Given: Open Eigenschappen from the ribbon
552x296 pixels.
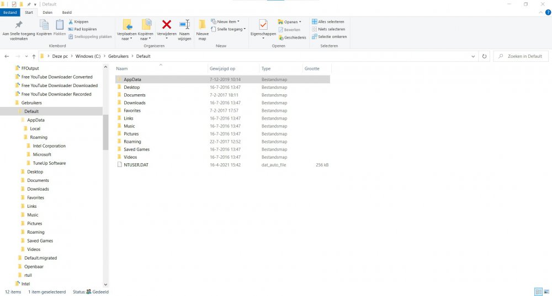Looking at the screenshot, I should click(x=263, y=25).
